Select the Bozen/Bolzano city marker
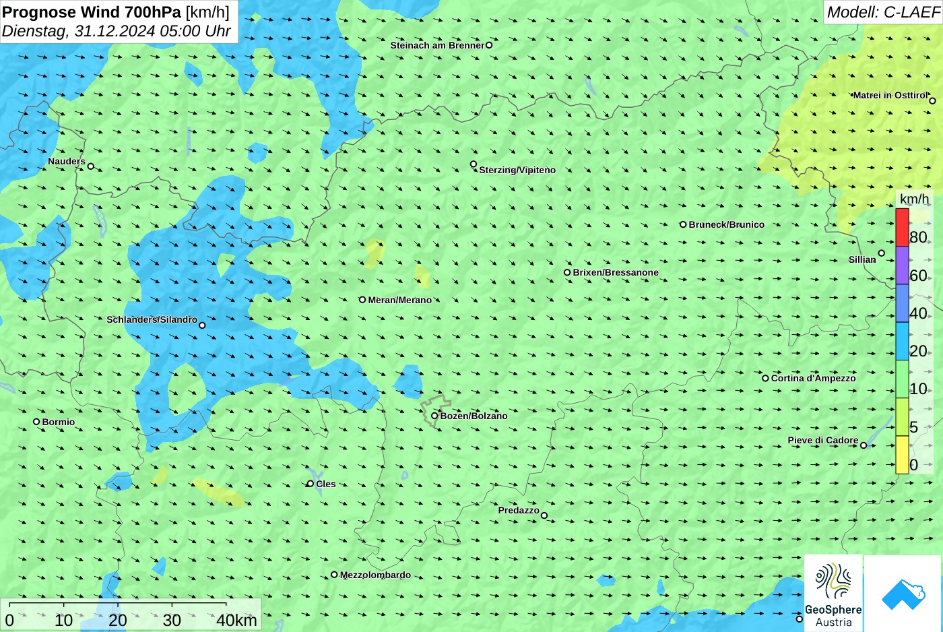The image size is (943, 632). (434, 416)
